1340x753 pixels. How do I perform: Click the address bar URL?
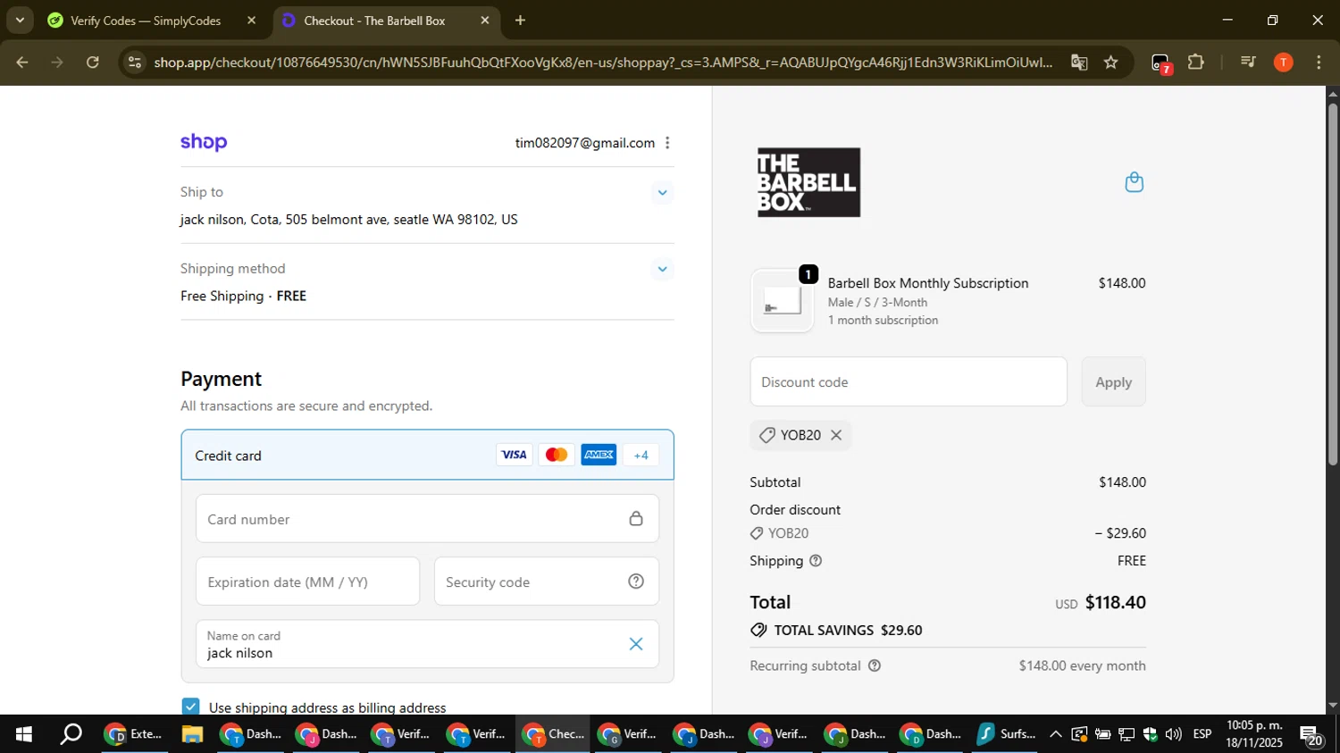(603, 63)
